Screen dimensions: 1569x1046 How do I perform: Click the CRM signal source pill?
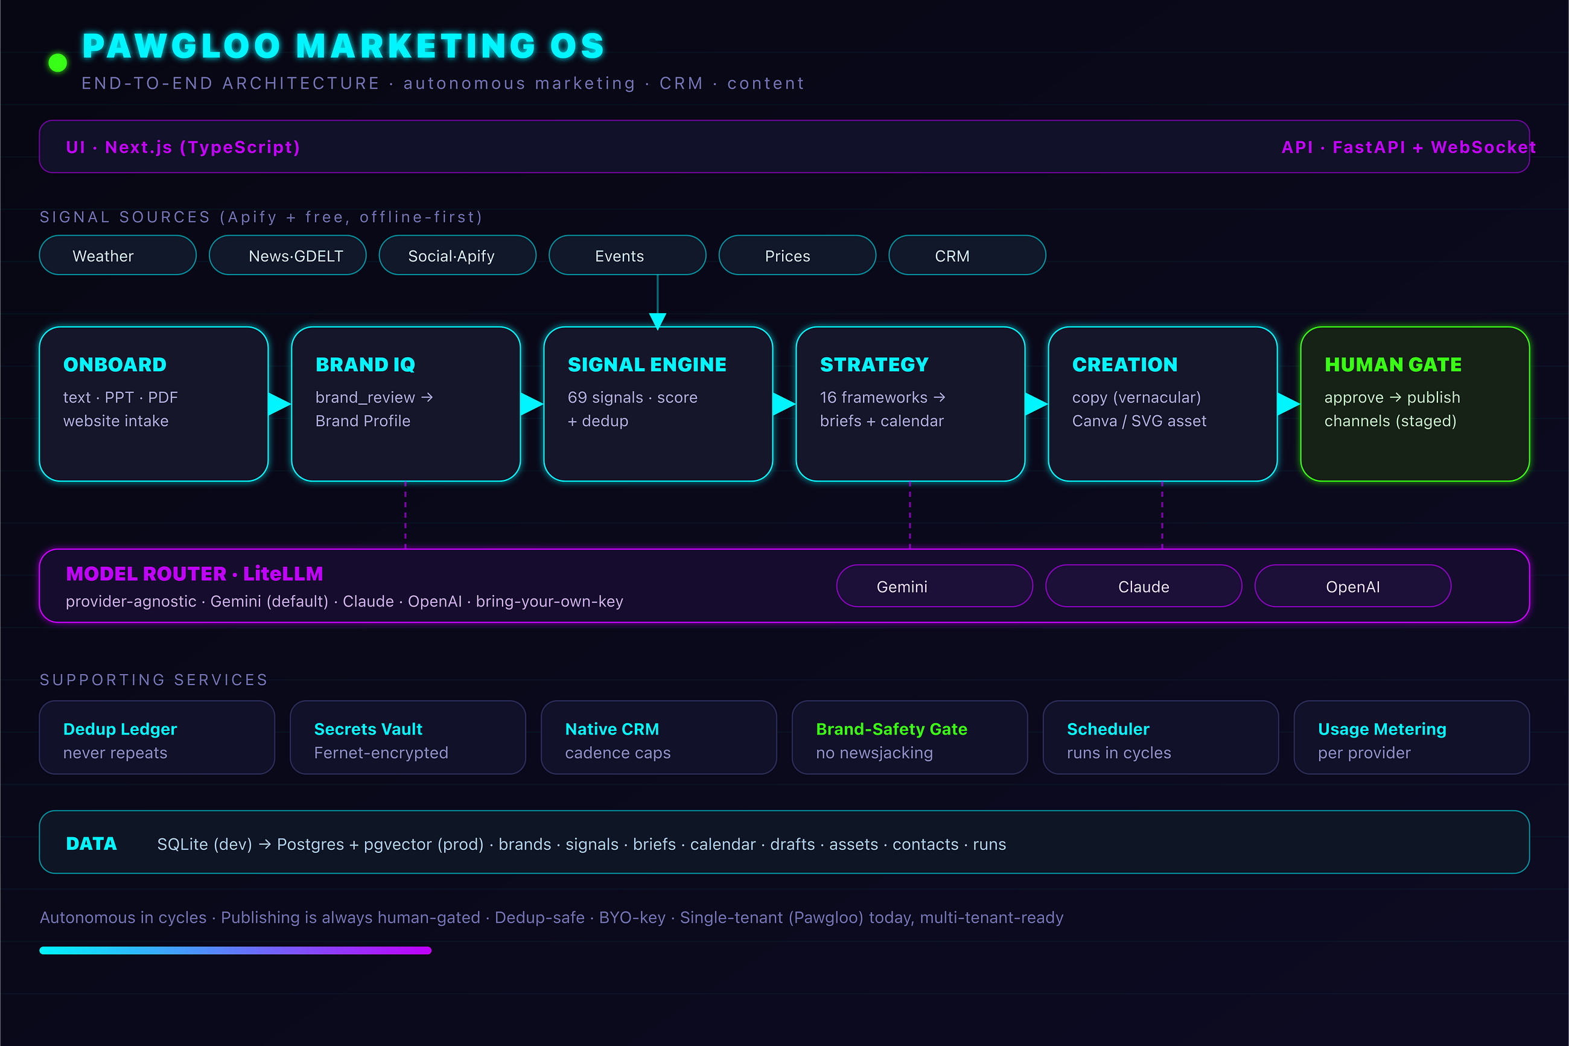(967, 255)
